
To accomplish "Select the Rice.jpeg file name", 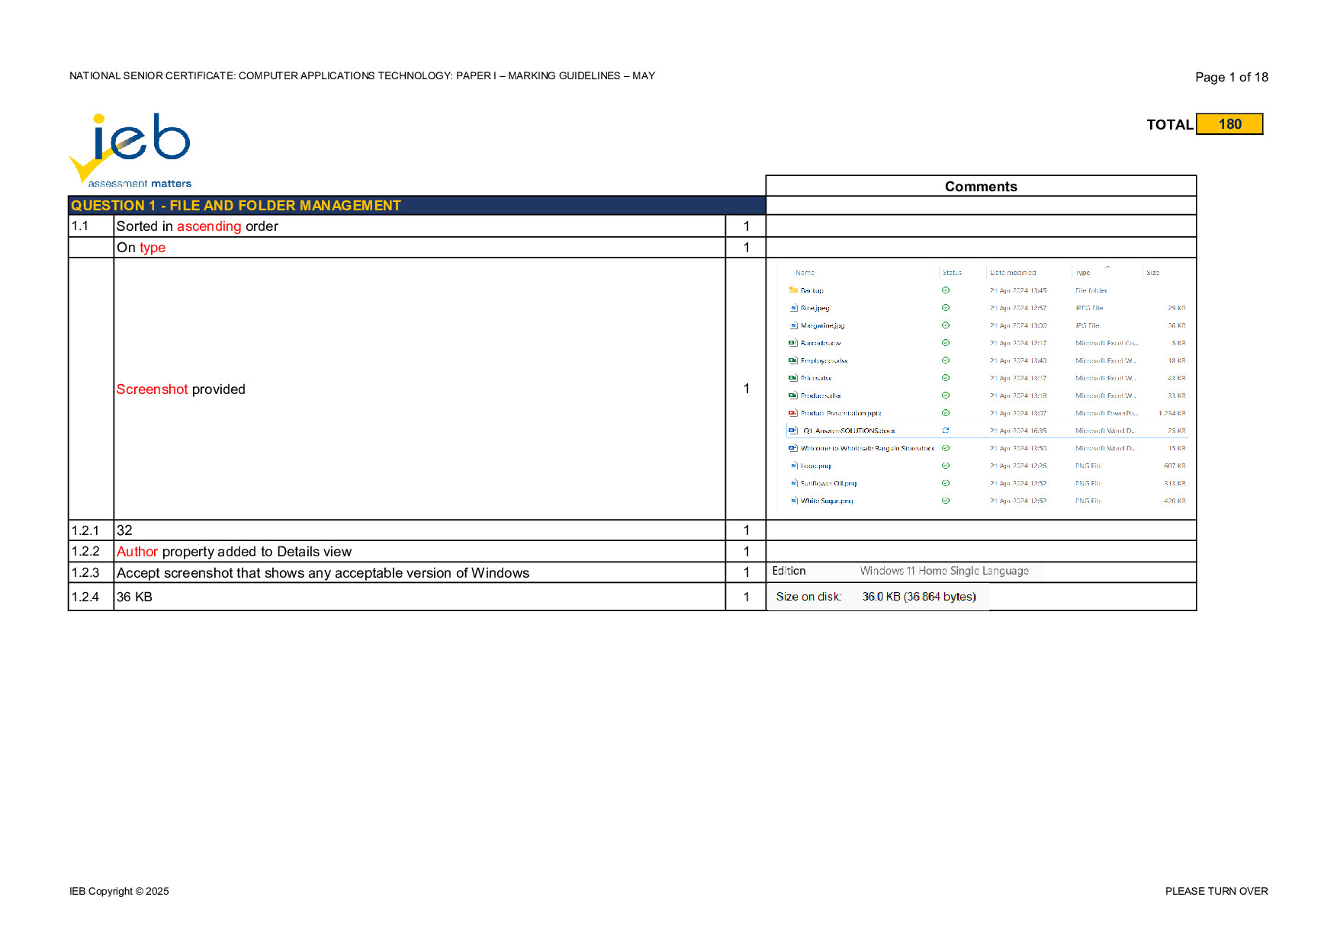I will [815, 308].
